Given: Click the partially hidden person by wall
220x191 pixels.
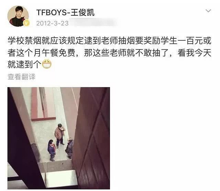Looking at the screenshot, I should click(69, 148).
